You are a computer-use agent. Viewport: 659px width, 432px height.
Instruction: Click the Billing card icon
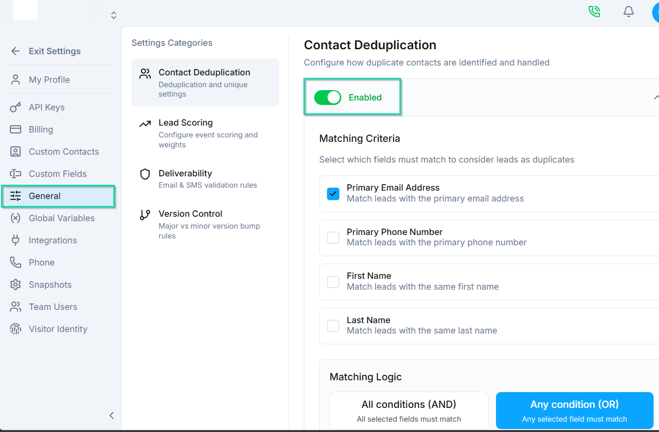(16, 130)
